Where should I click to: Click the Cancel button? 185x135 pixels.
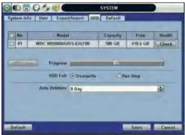[x=168, y=127]
